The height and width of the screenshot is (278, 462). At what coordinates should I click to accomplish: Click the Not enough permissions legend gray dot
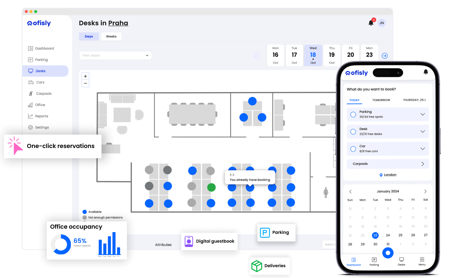click(x=85, y=218)
